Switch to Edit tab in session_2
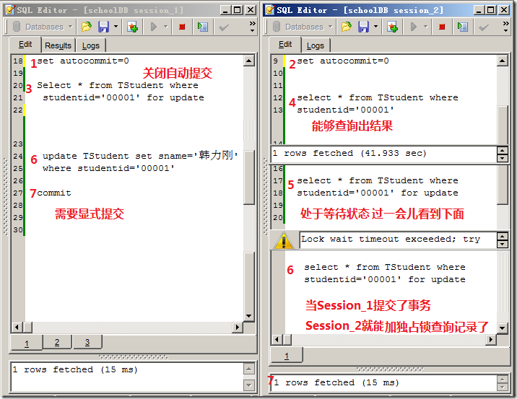Viewport: 517px width, 399px height. (x=285, y=45)
